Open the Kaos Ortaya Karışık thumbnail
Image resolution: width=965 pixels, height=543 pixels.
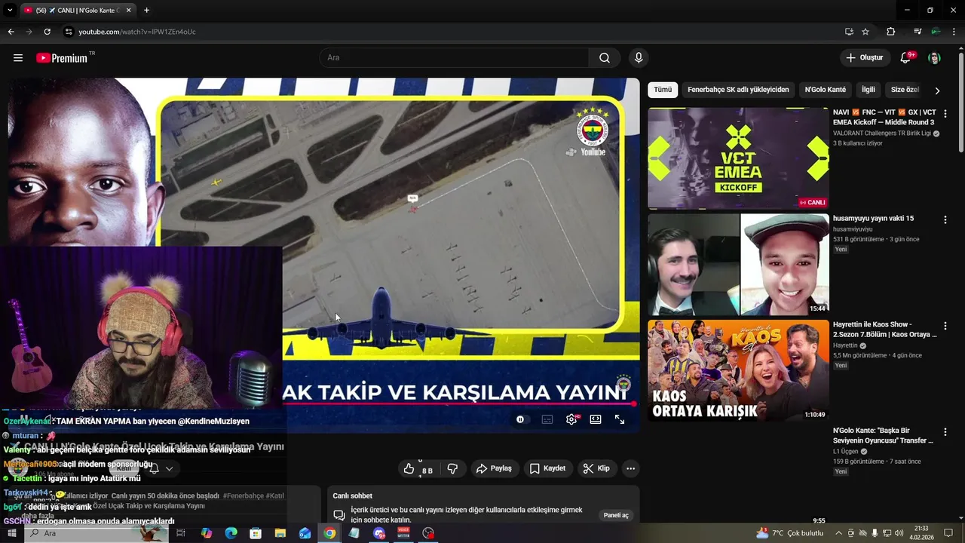point(738,370)
